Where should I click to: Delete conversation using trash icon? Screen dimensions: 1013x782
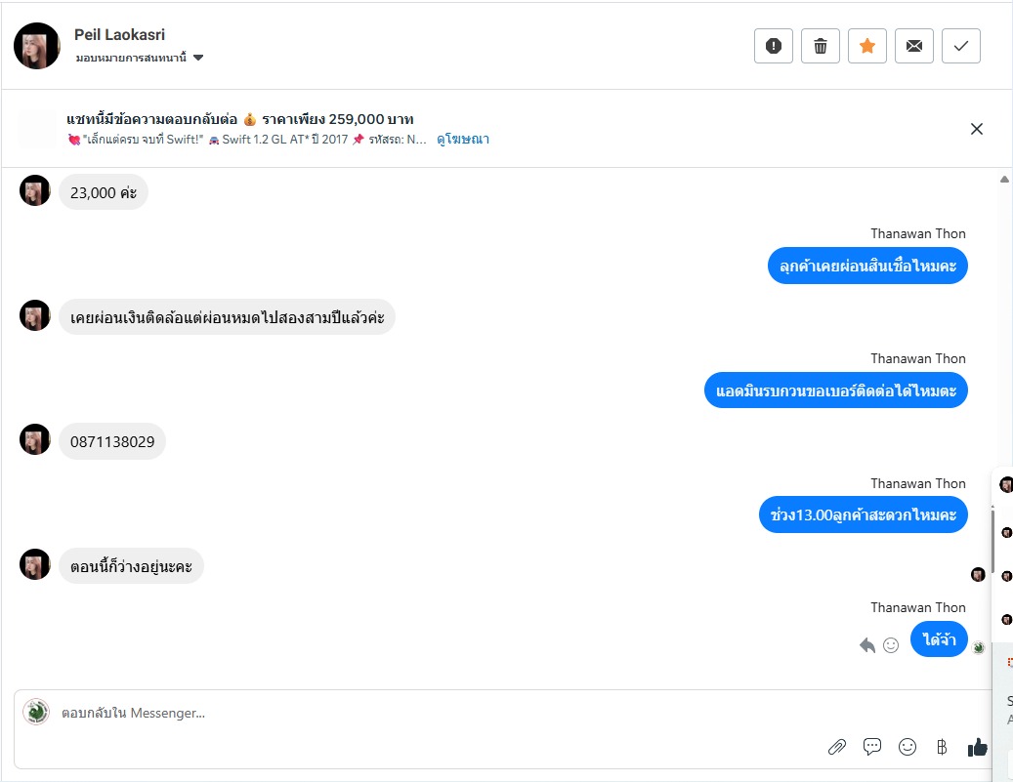coord(821,46)
